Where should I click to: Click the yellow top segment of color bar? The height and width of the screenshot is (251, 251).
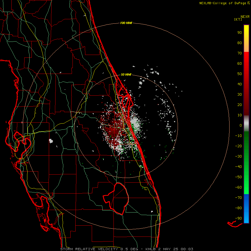click(x=246, y=38)
